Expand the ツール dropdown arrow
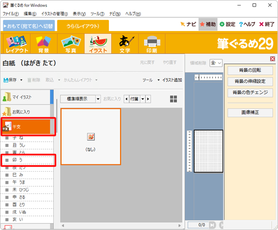This screenshot has width=278, height=230. (x=158, y=80)
